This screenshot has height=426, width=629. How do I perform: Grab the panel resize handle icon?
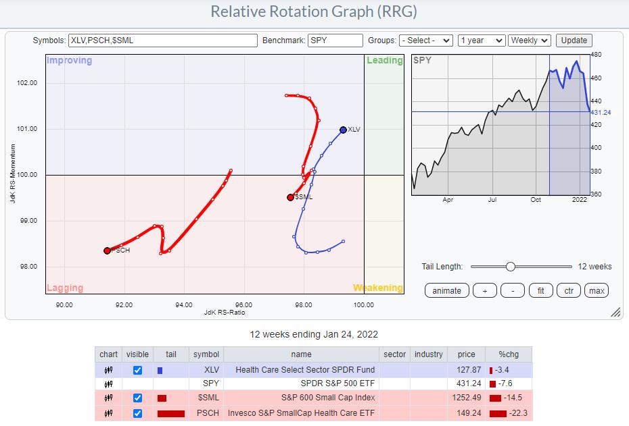tap(615, 313)
